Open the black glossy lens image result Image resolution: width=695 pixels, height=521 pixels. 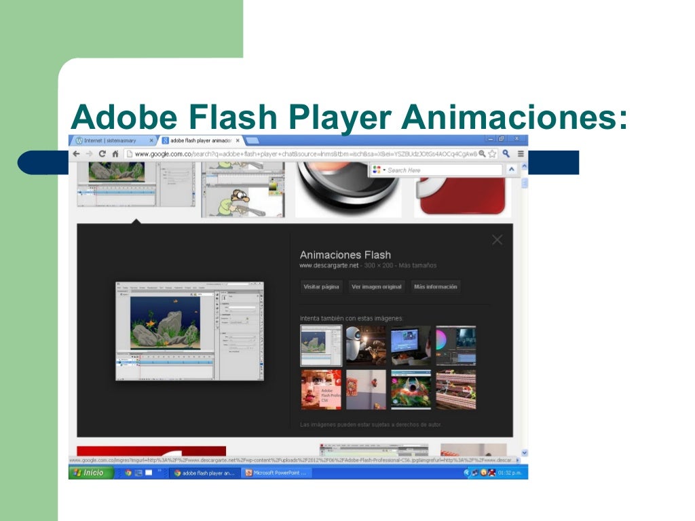[x=348, y=190]
